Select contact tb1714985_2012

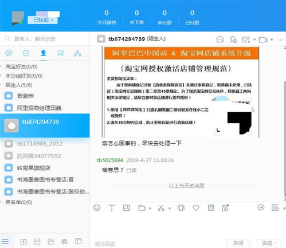45,144
